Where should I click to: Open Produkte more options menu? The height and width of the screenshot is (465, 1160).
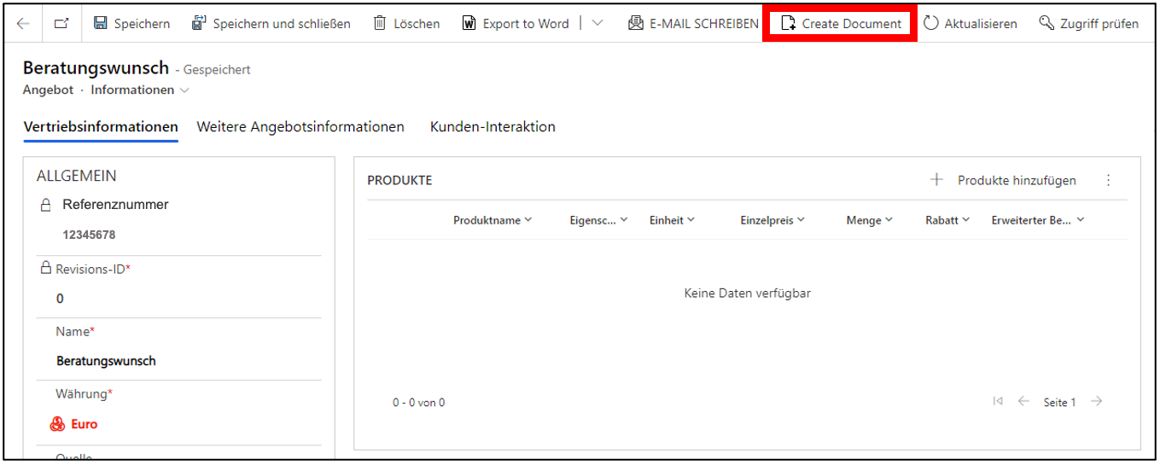1109,180
